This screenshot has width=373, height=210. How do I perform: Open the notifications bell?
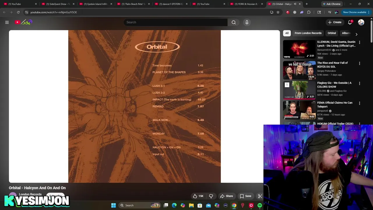click(350, 22)
